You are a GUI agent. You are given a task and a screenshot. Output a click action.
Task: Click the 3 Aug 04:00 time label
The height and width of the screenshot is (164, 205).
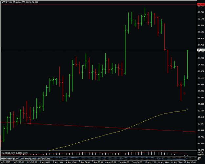click(45, 162)
